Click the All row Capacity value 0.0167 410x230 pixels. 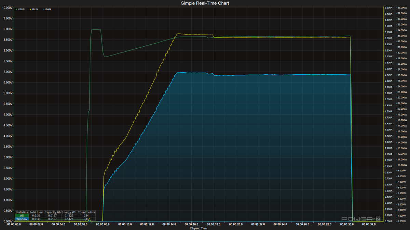pyautogui.click(x=53, y=215)
